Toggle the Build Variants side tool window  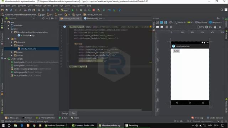pos(2,107)
